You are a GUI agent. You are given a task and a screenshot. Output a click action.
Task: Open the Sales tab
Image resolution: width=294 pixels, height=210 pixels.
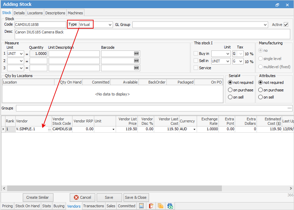[111, 206]
